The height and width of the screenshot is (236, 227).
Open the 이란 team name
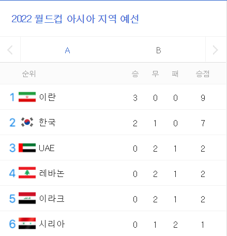point(48,97)
